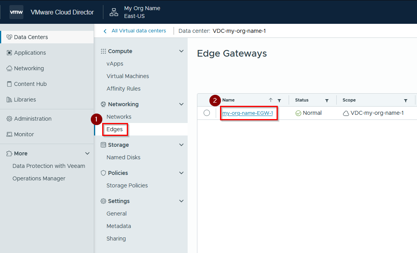
Task: Go back to All Virtual data centers
Action: point(138,30)
